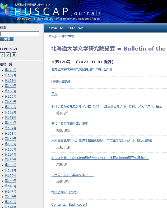Select 第151号 in the volume list

point(11,170)
